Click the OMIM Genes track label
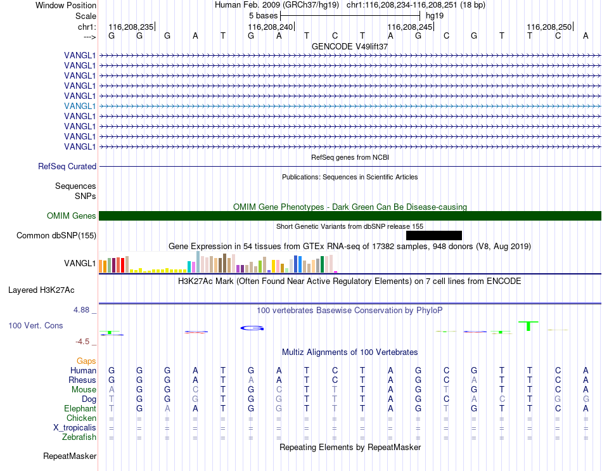The width and height of the screenshot is (602, 471). tap(72, 216)
